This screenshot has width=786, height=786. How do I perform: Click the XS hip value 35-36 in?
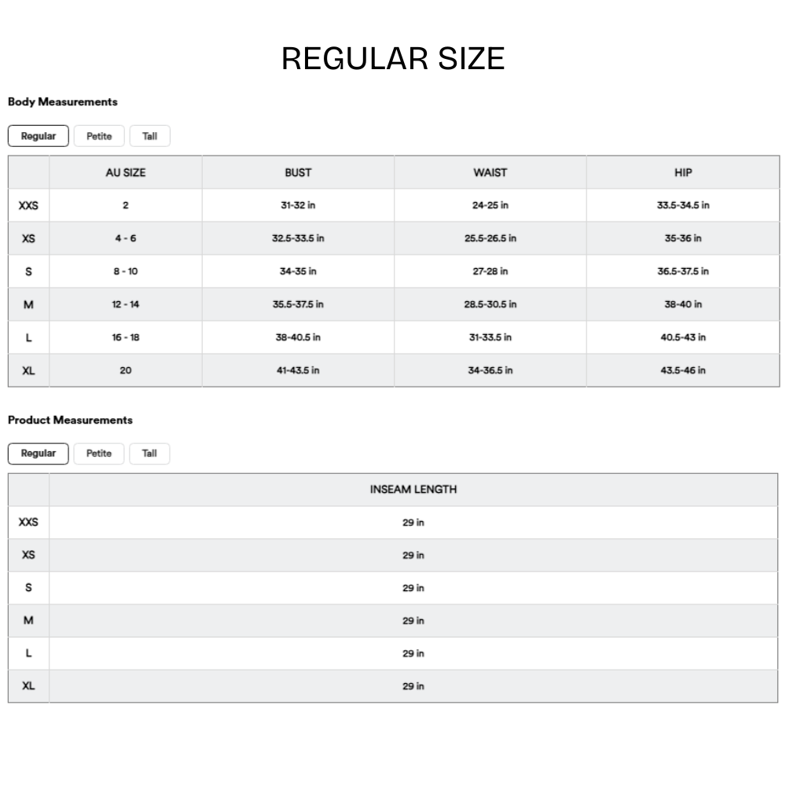pyautogui.click(x=683, y=238)
